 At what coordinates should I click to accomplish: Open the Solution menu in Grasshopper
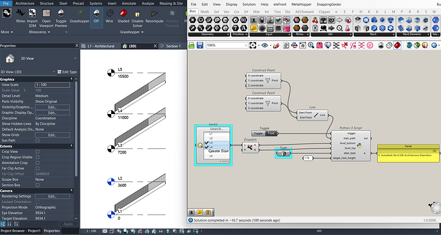(249, 4)
